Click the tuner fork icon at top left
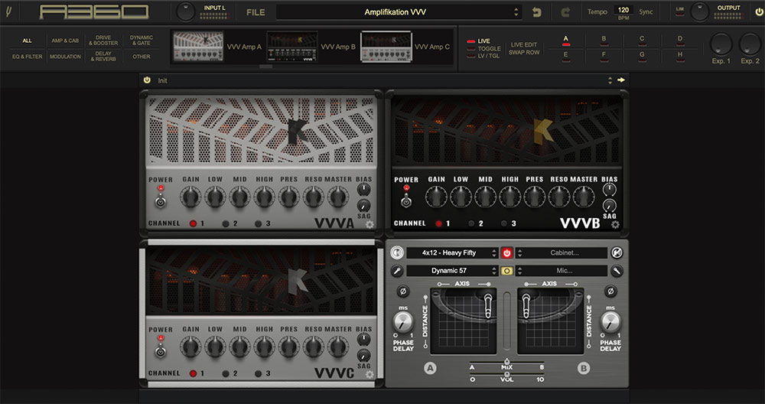The width and height of the screenshot is (765, 404). pos(8,11)
